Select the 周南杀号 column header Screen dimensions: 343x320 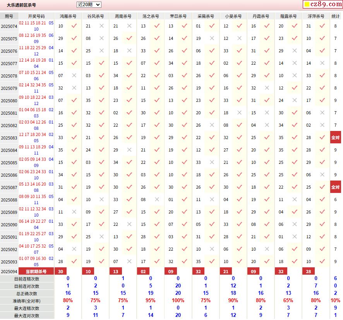coord(123,16)
